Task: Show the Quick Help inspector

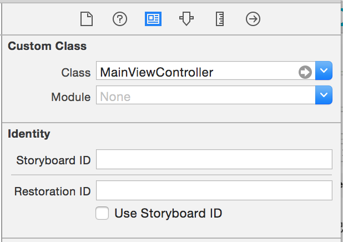Action: click(x=120, y=19)
